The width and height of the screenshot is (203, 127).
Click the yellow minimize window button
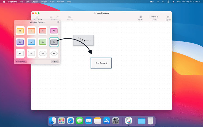(x=36, y=13)
